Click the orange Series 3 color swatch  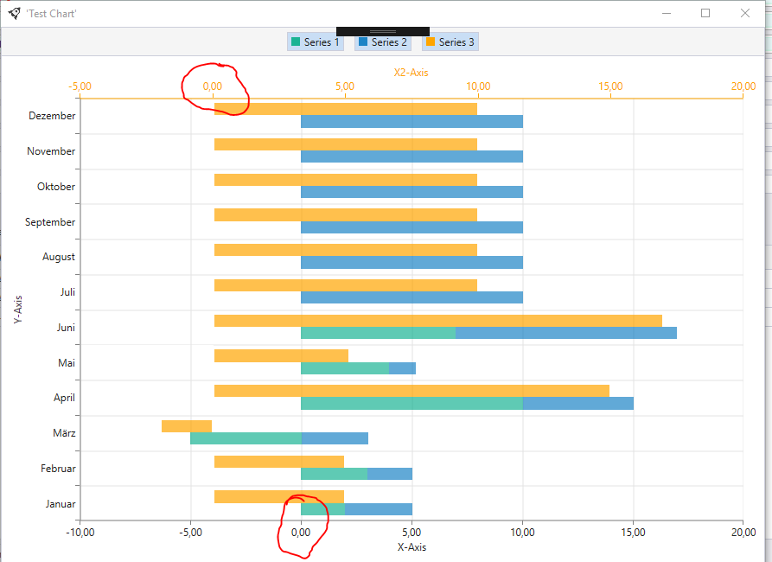pyautogui.click(x=431, y=42)
